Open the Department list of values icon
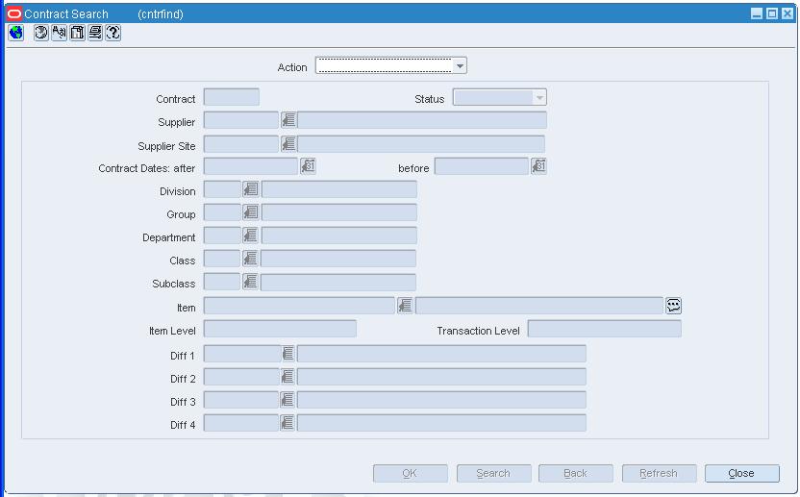 click(x=251, y=236)
